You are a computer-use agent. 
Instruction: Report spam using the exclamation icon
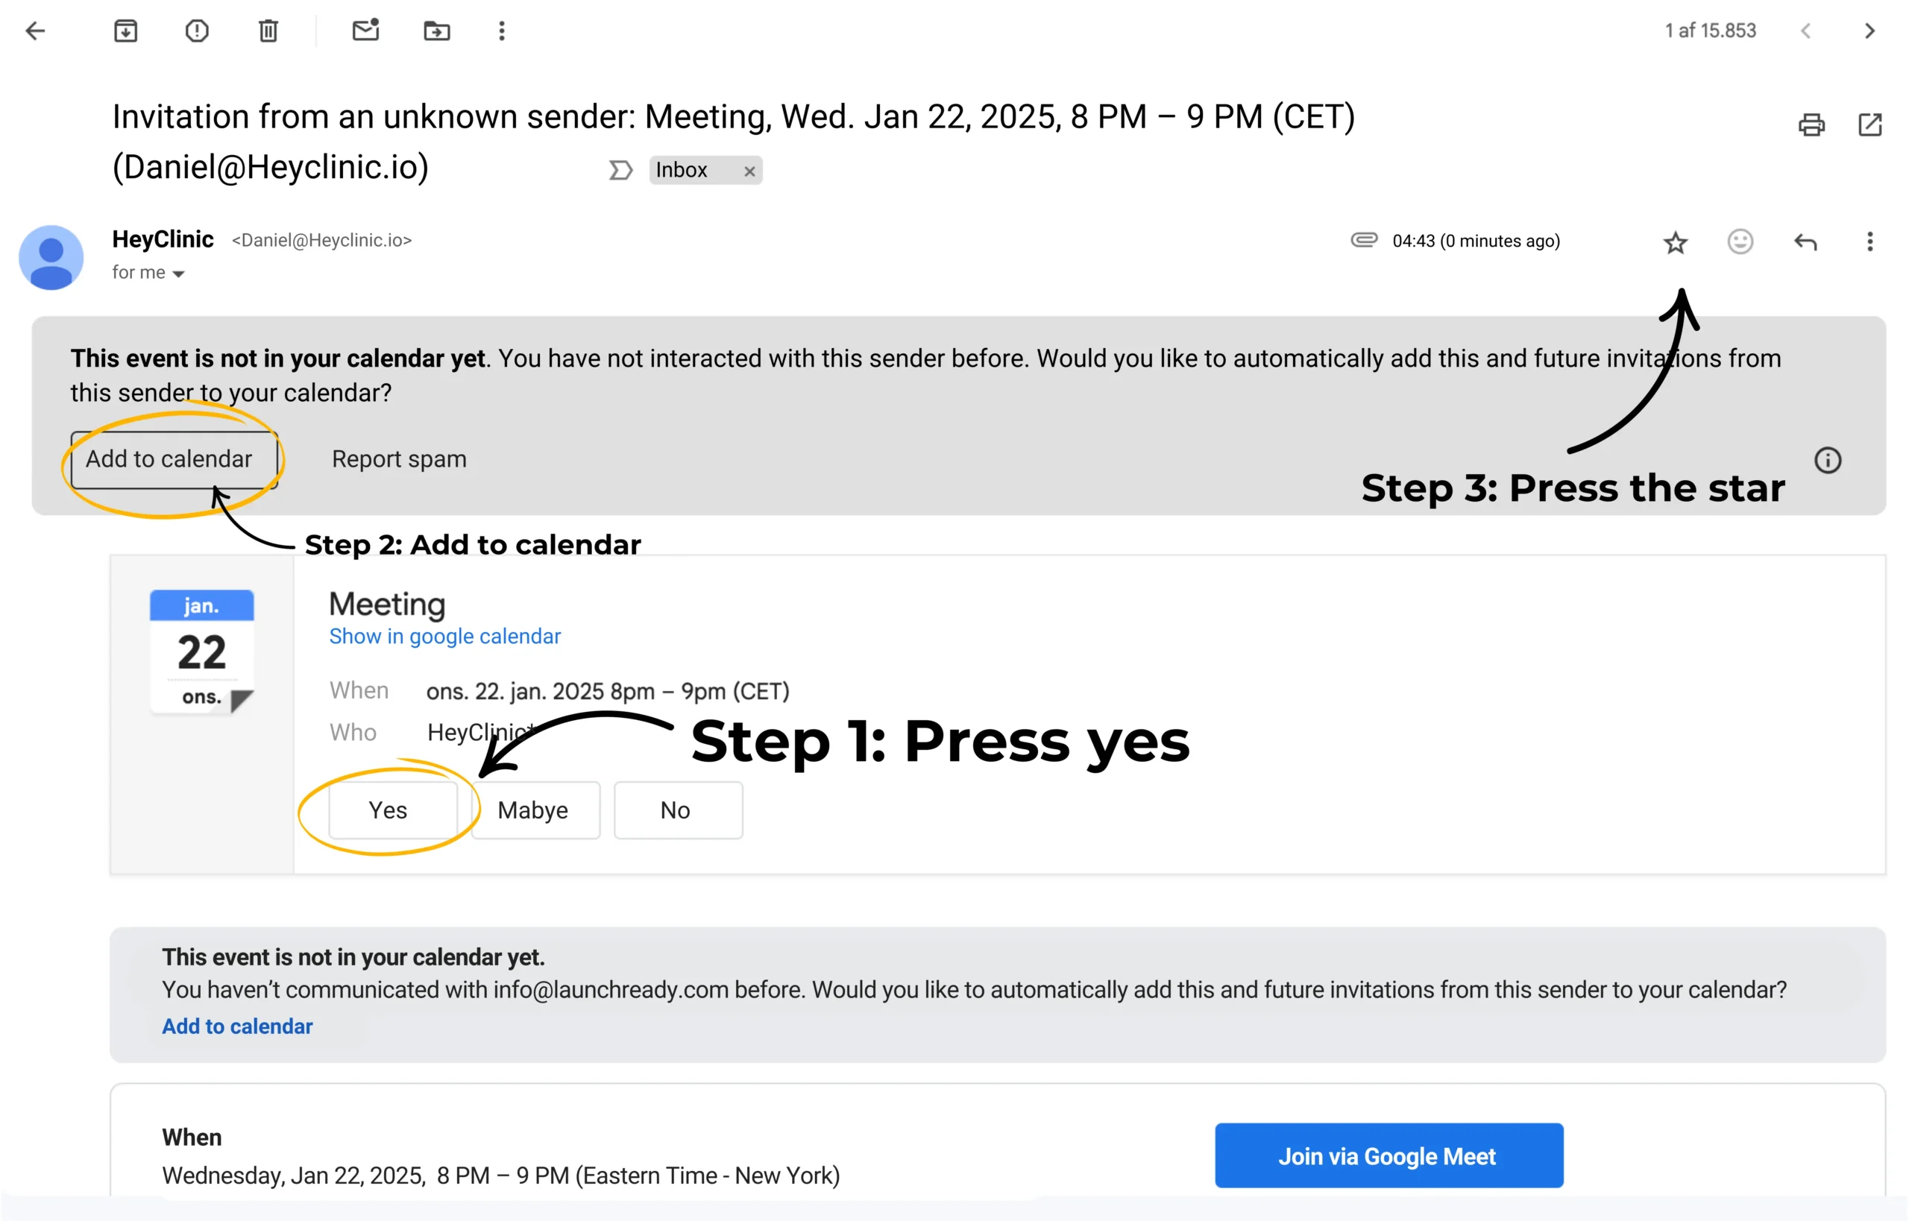coord(197,31)
